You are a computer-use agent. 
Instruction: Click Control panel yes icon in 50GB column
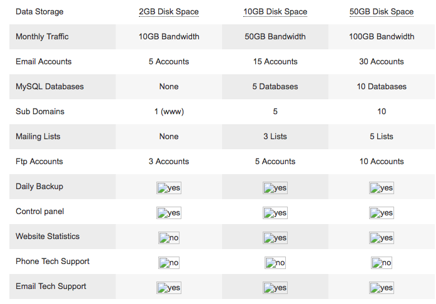(382, 213)
